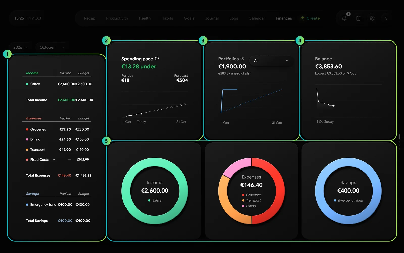
Task: Click the Spending pace help icon
Action: (x=157, y=59)
